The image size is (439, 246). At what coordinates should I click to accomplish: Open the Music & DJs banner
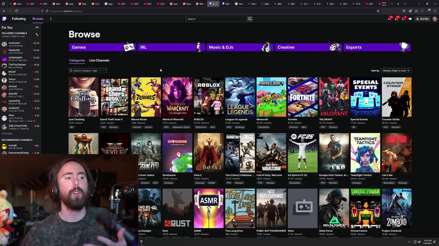[239, 47]
